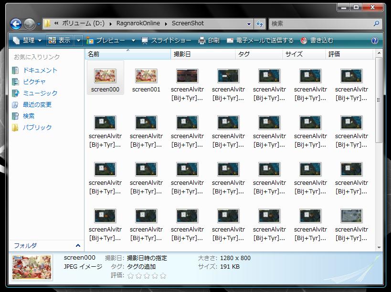Go back with the Back arrow button
The height and width of the screenshot is (292, 391).
point(16,24)
